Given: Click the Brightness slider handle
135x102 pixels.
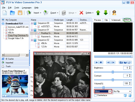Looking at the screenshot, I should coord(113,72).
